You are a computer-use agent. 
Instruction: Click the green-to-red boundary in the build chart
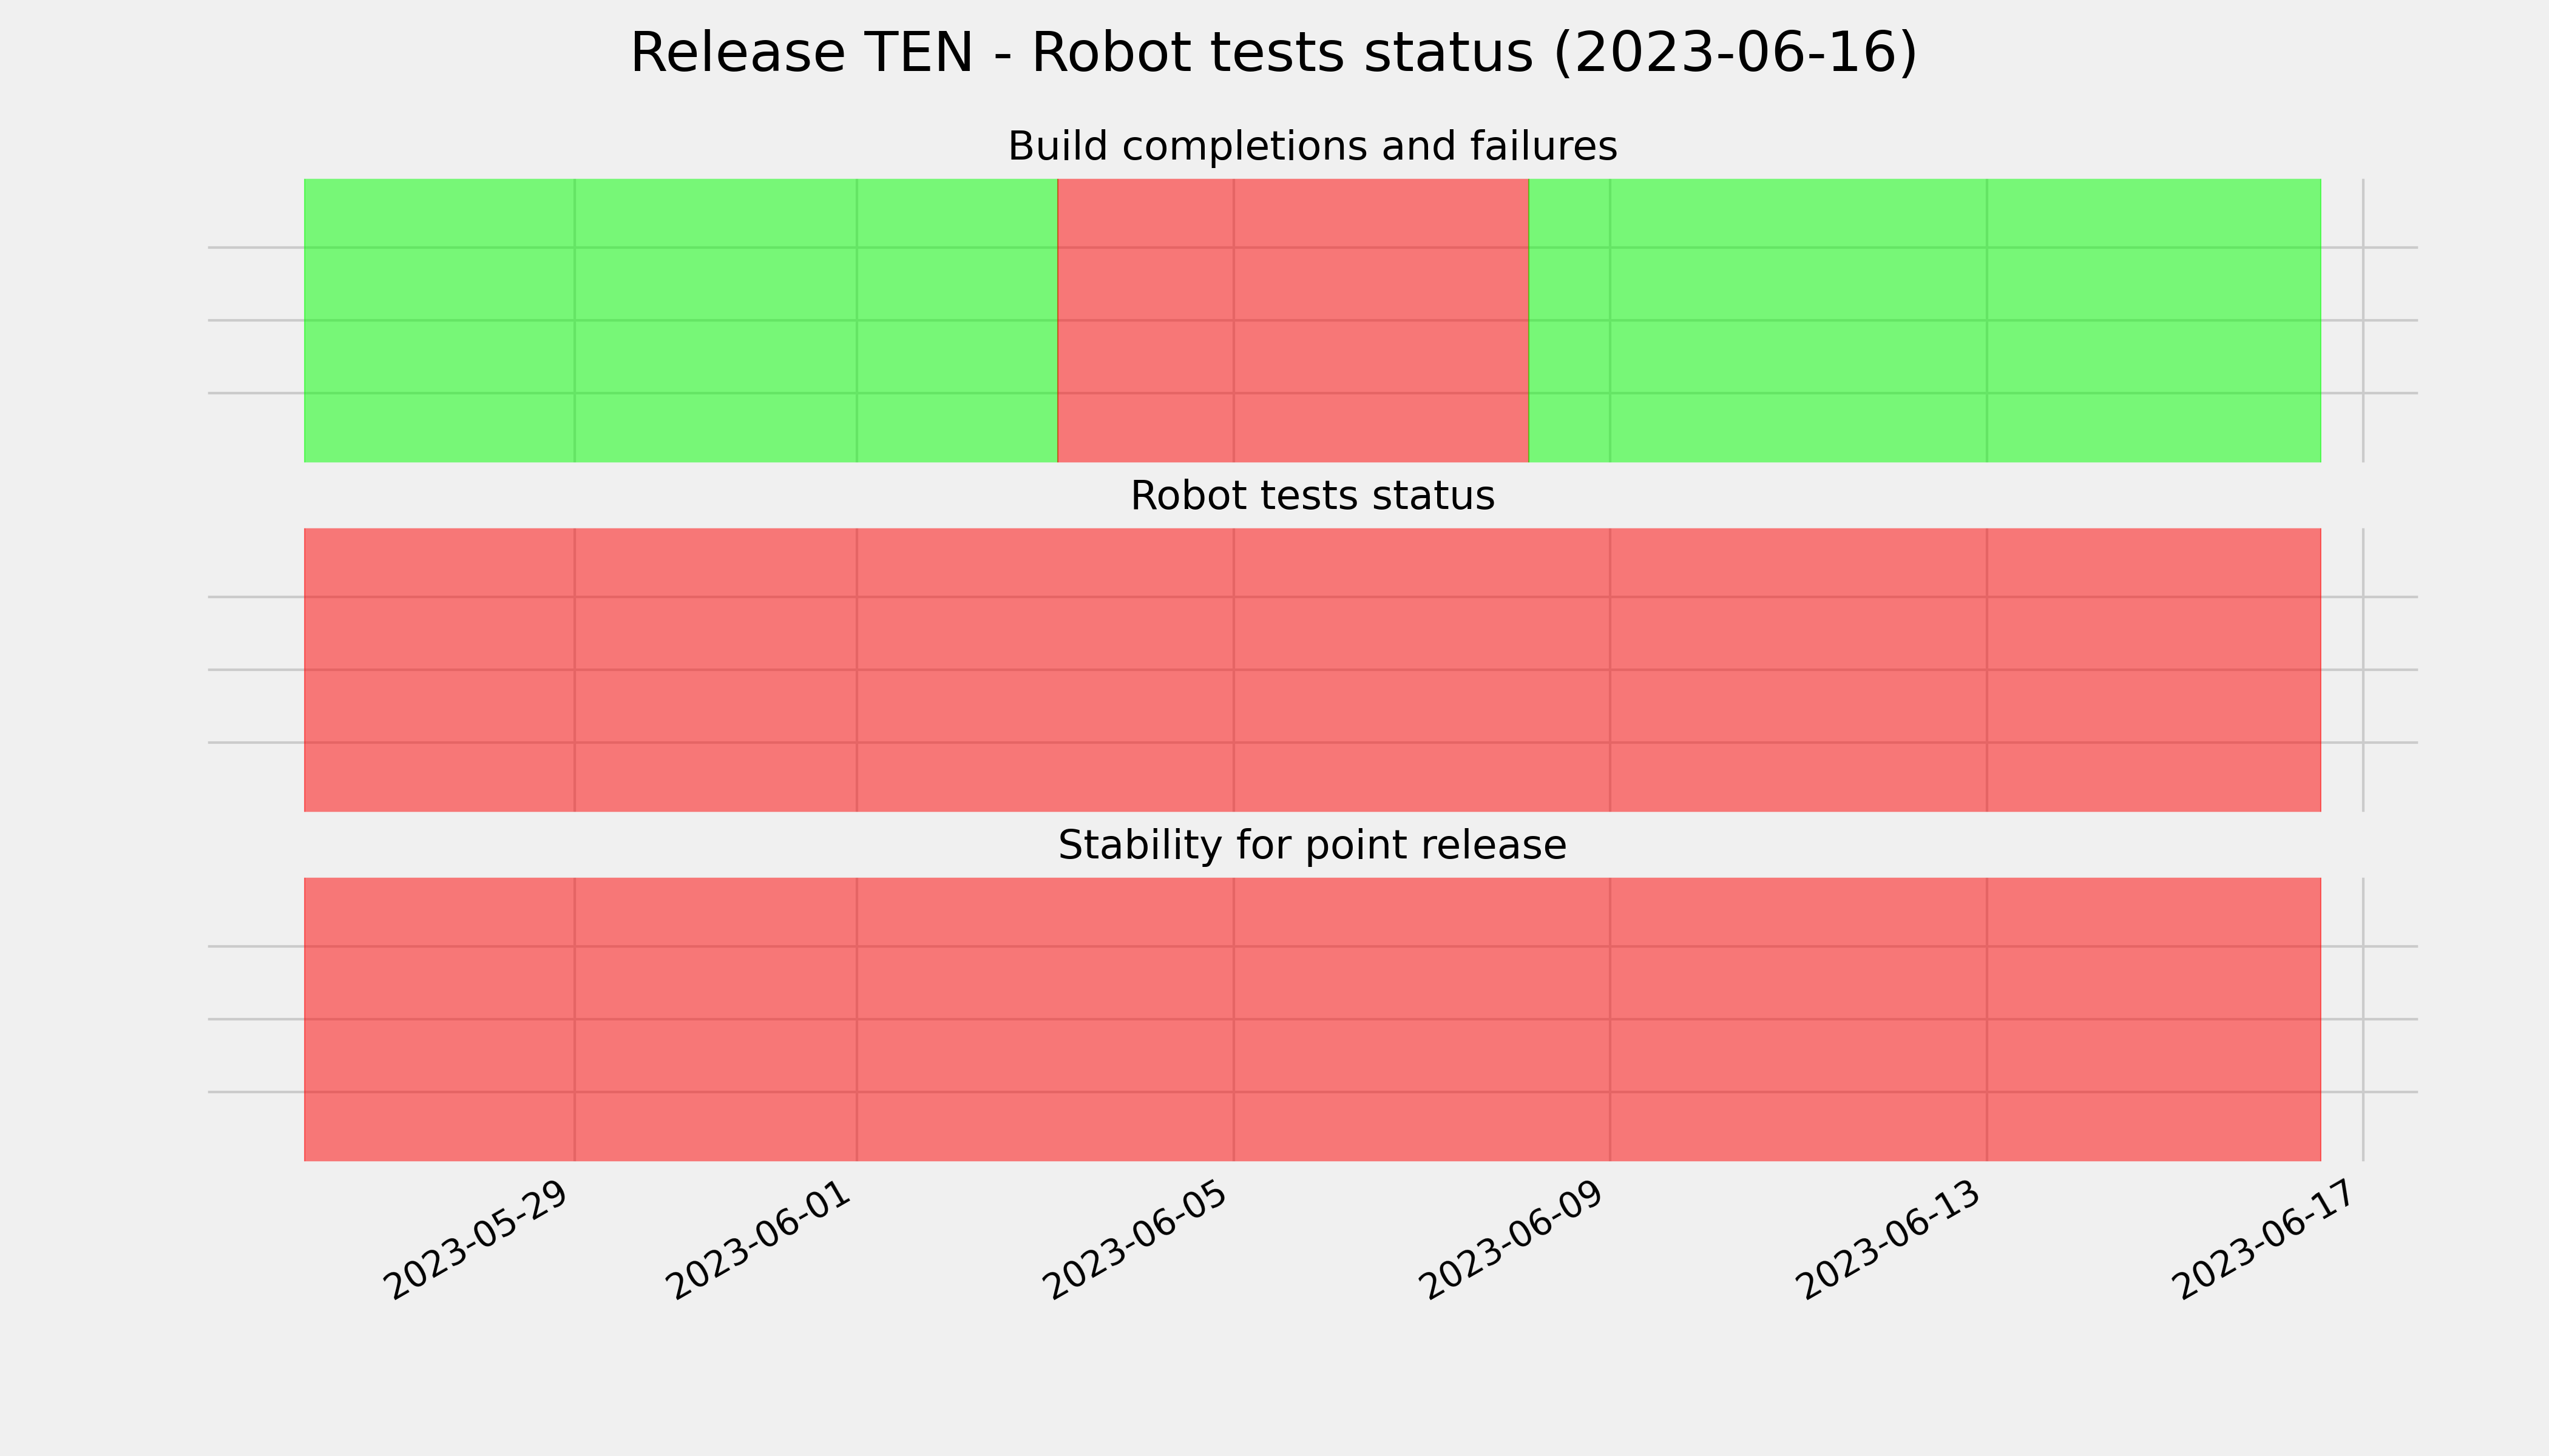(1057, 320)
